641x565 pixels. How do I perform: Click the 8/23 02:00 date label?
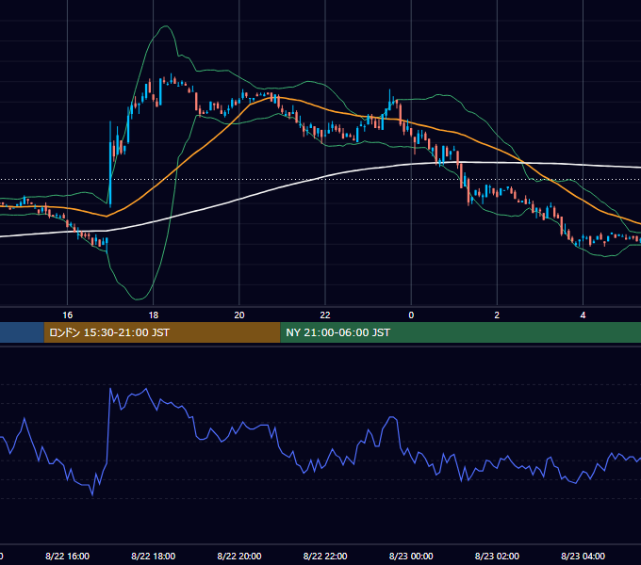497,556
